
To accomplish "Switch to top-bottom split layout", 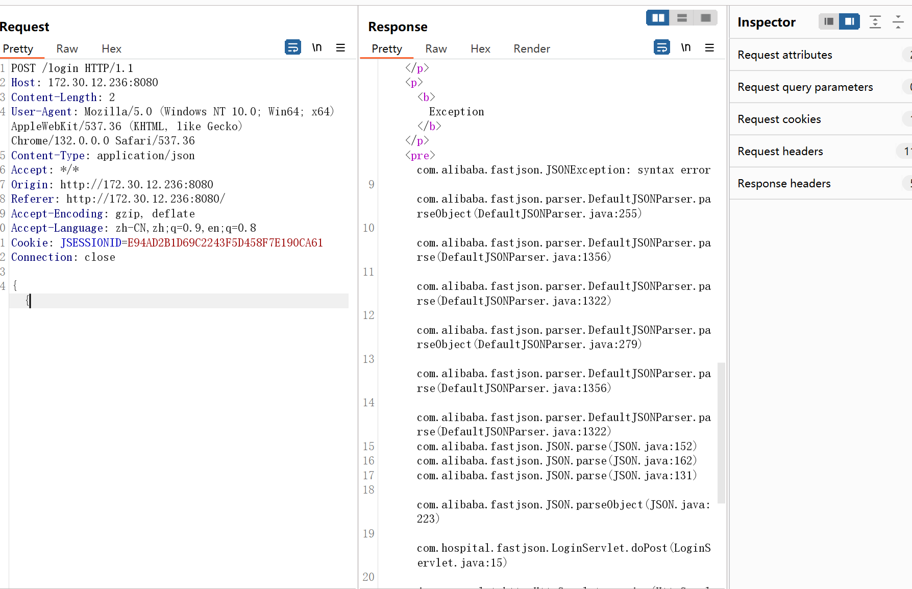I will (x=682, y=18).
